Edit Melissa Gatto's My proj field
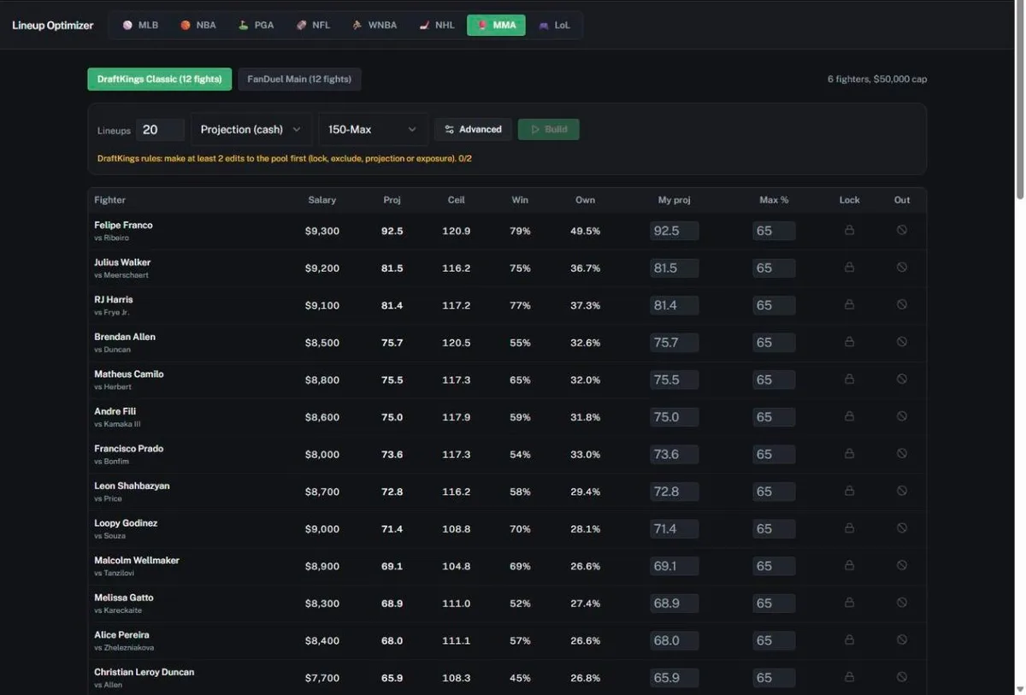The height and width of the screenshot is (695, 1026). click(674, 604)
